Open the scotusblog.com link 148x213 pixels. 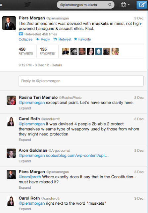click(x=77, y=155)
